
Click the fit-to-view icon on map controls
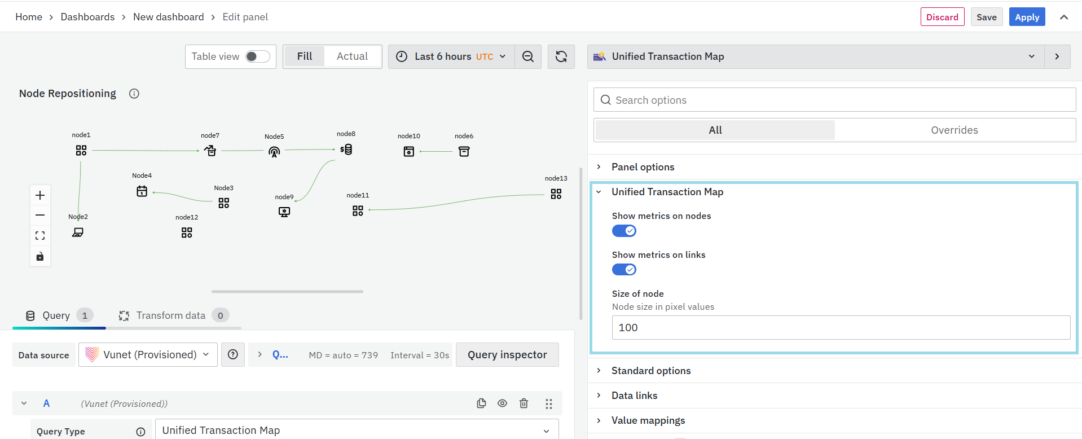40,236
